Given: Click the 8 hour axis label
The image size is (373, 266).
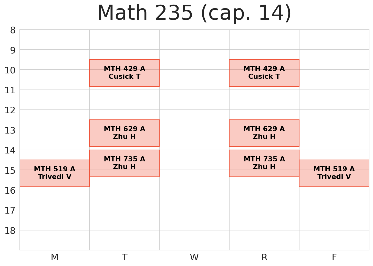Looking at the screenshot, I should [x=13, y=30].
